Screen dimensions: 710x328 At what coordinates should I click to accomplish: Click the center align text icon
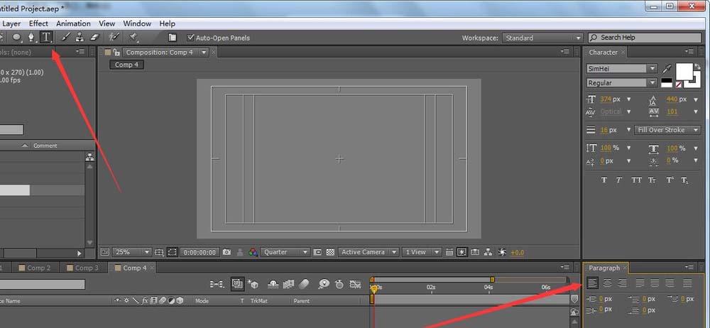pyautogui.click(x=607, y=283)
